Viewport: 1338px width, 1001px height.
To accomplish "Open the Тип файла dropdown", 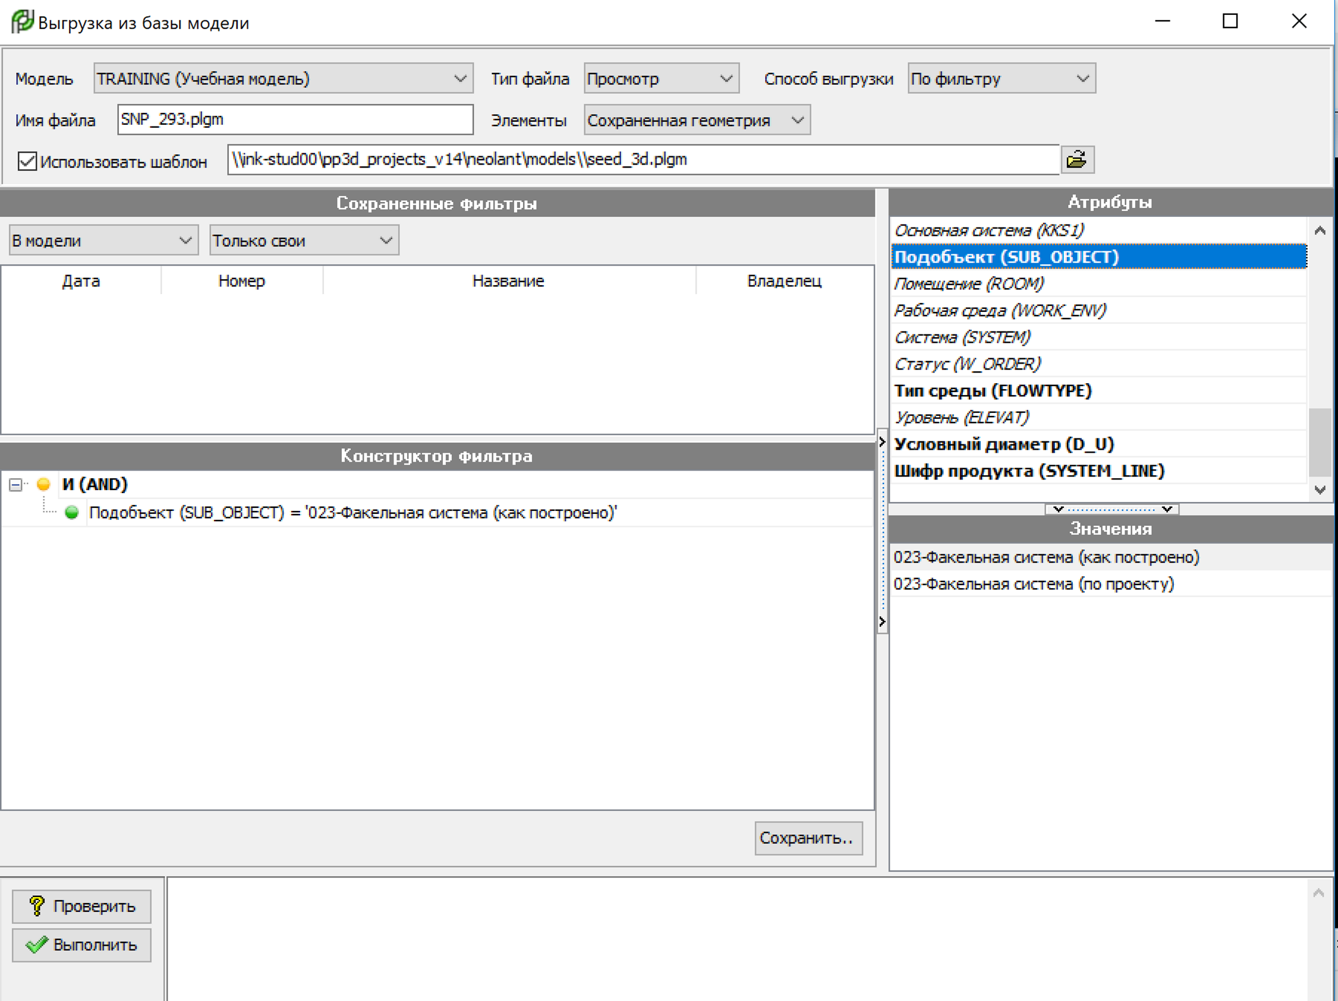I will pyautogui.click(x=661, y=78).
